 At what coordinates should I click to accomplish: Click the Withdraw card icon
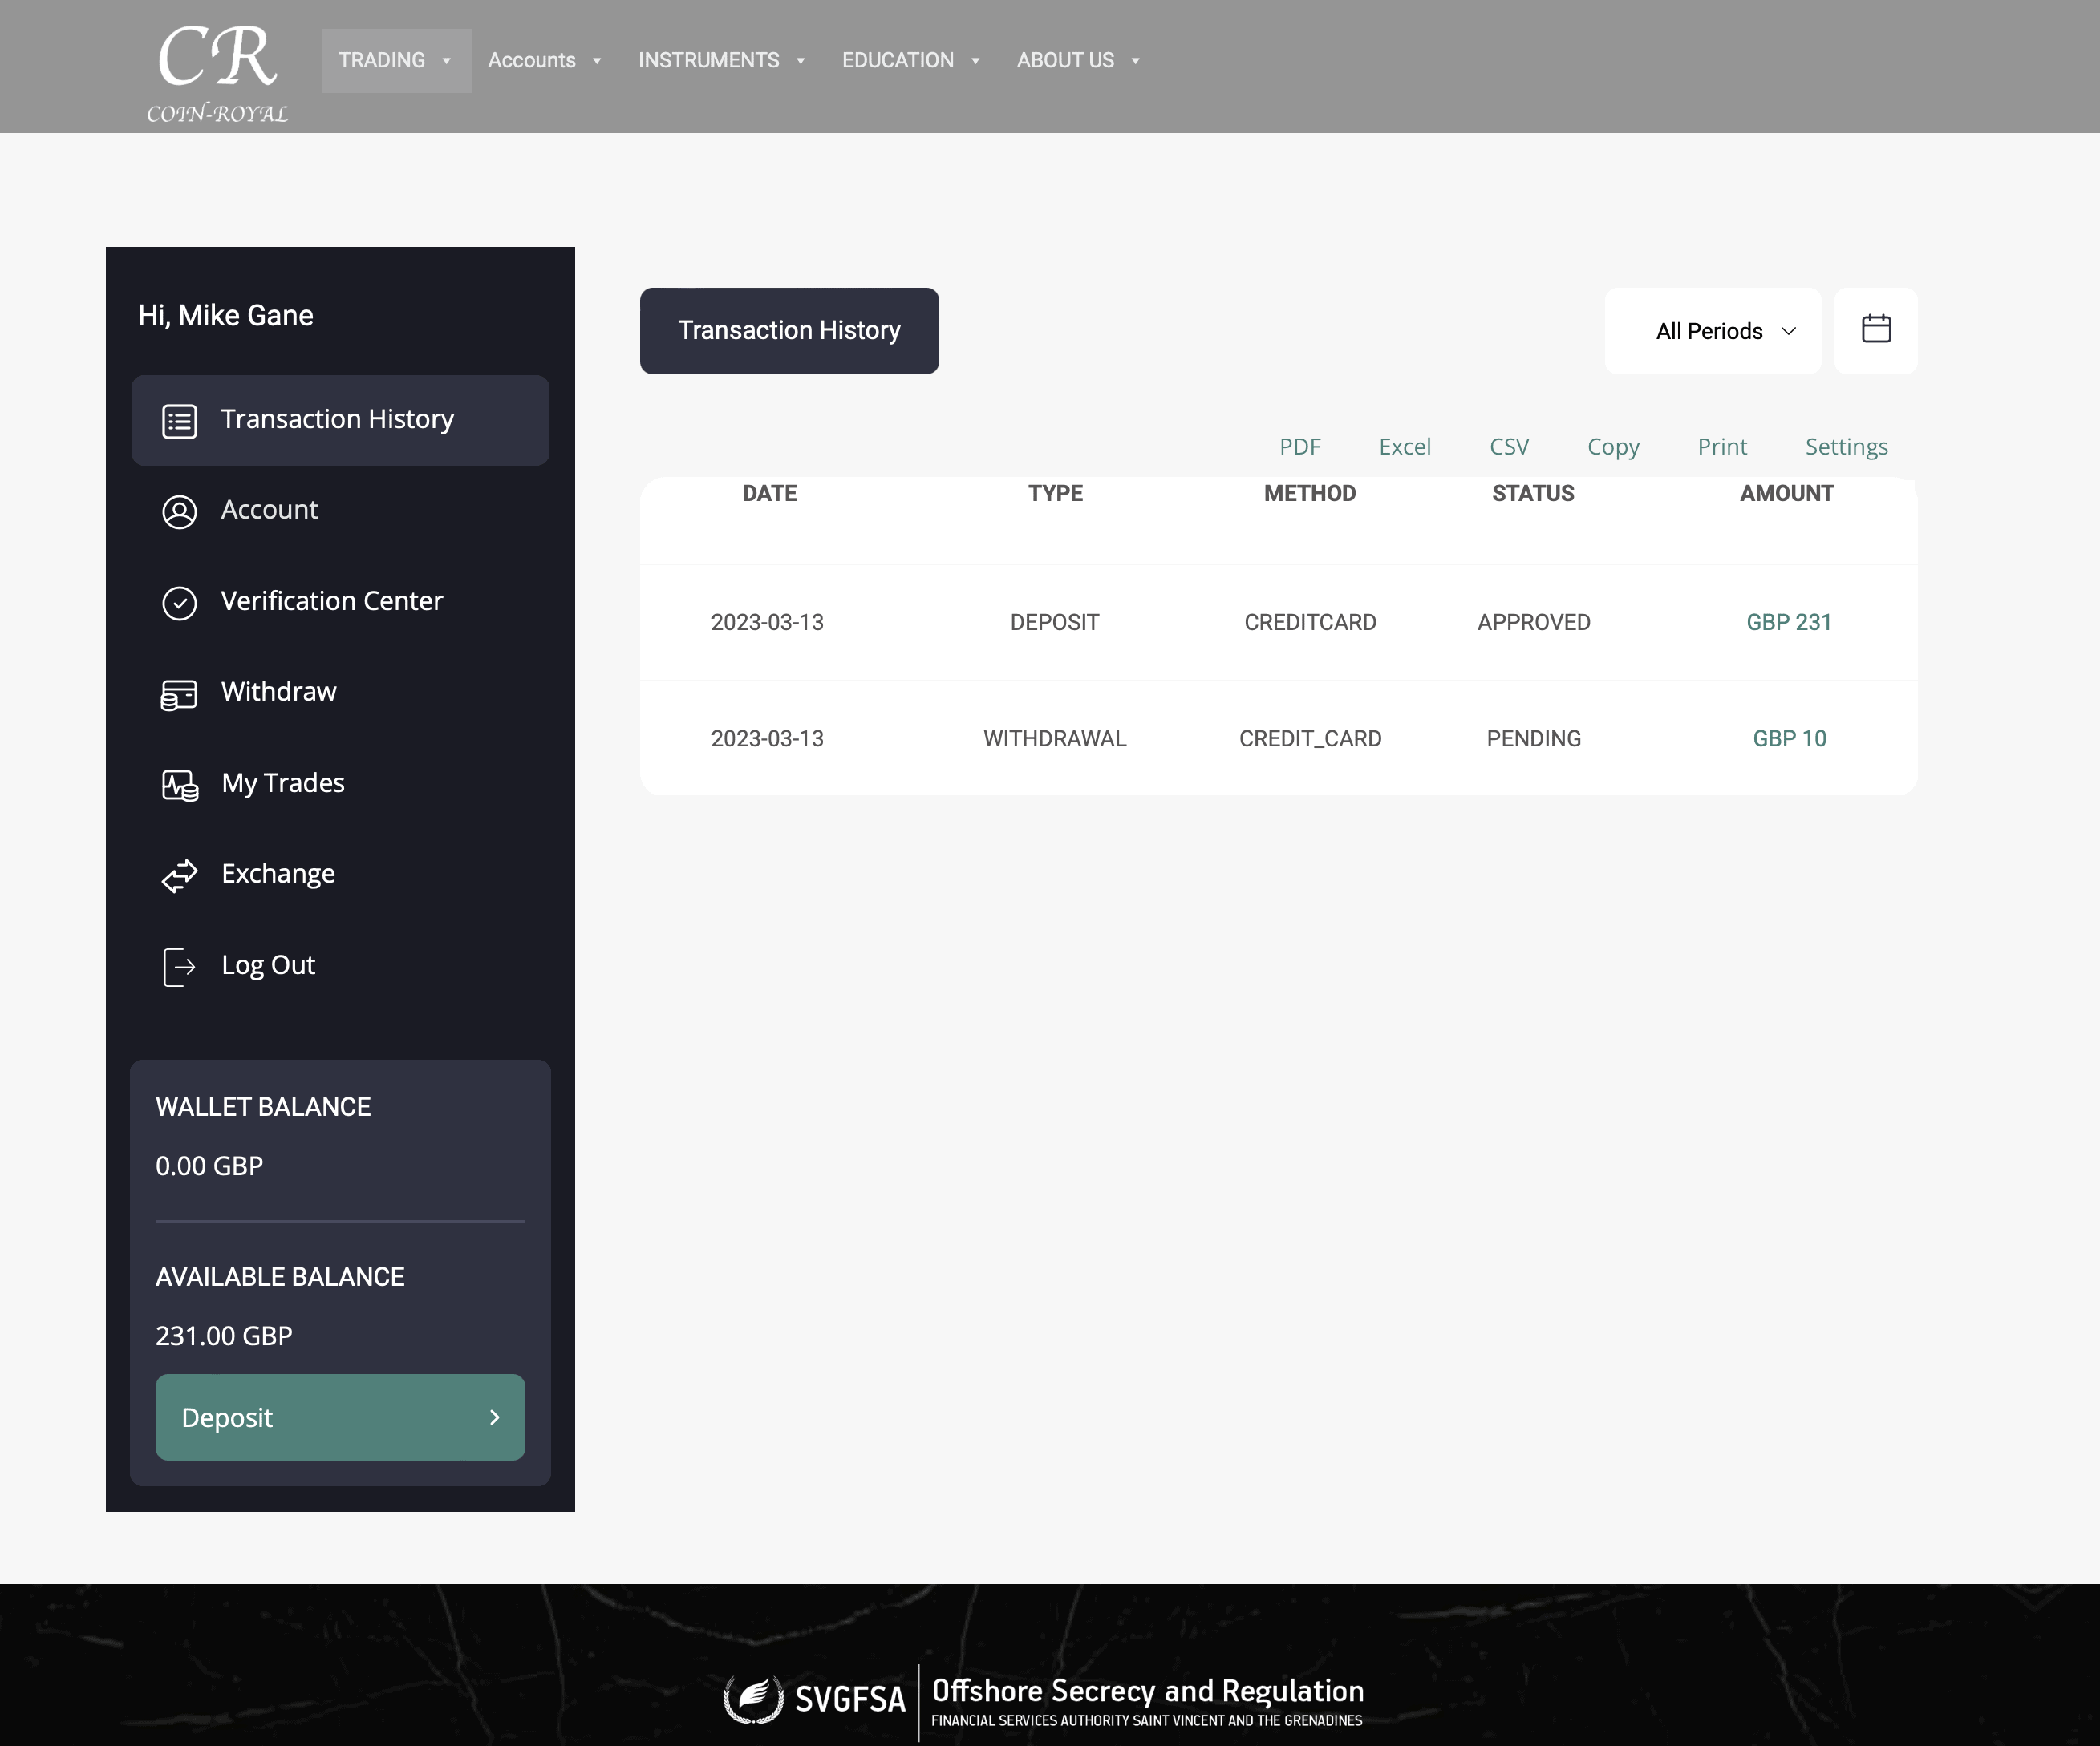pyautogui.click(x=179, y=693)
